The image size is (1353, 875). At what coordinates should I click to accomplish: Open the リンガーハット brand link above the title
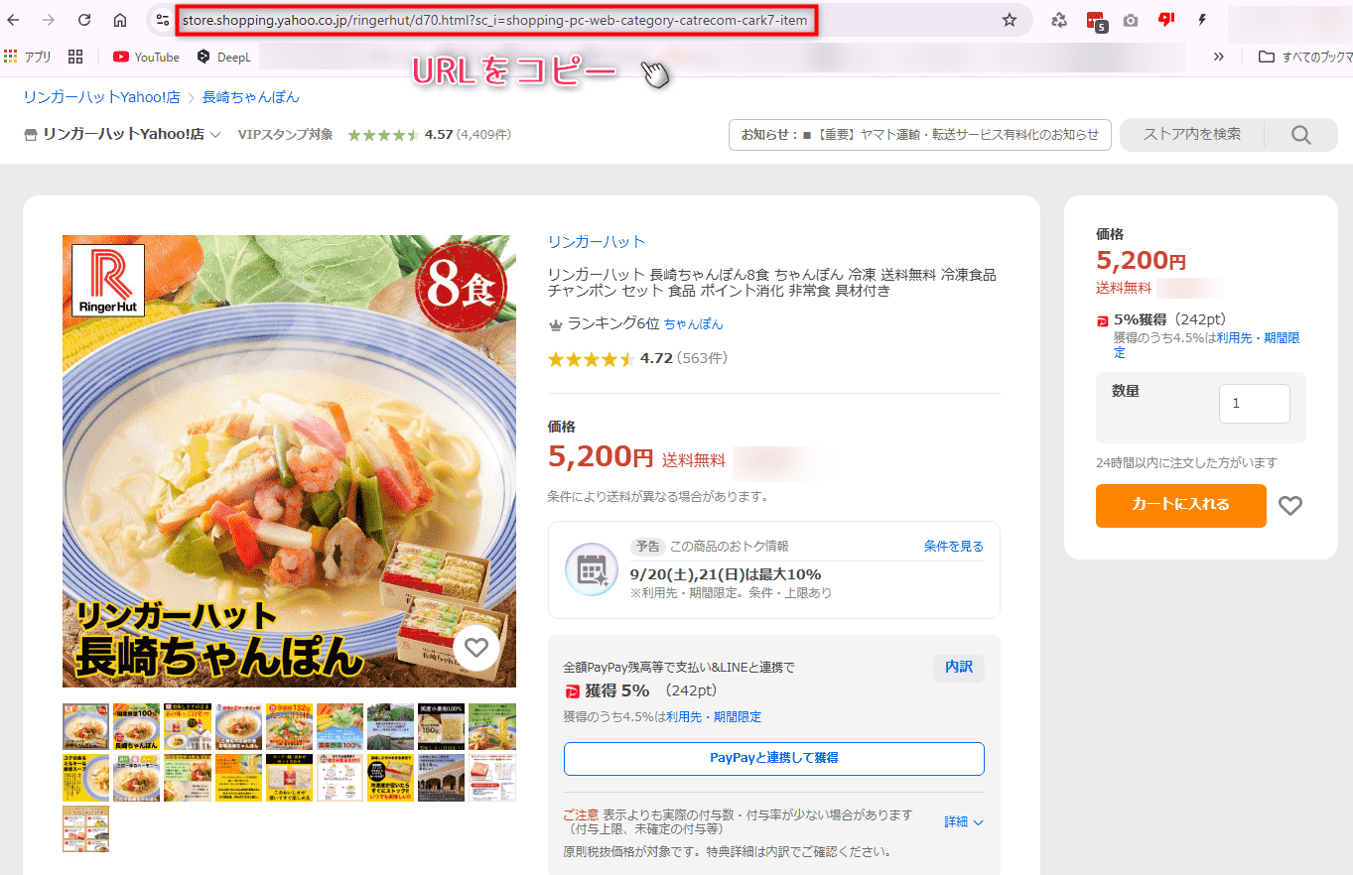tap(597, 241)
